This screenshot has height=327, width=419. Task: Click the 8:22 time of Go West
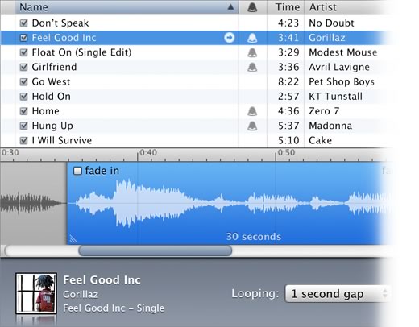pyautogui.click(x=288, y=81)
